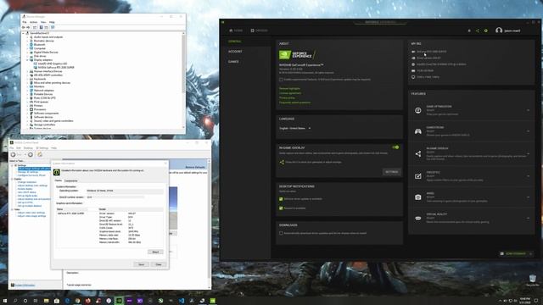The width and height of the screenshot is (543, 305).
Task: Open the Components tab in System Information
Action: tap(71, 180)
